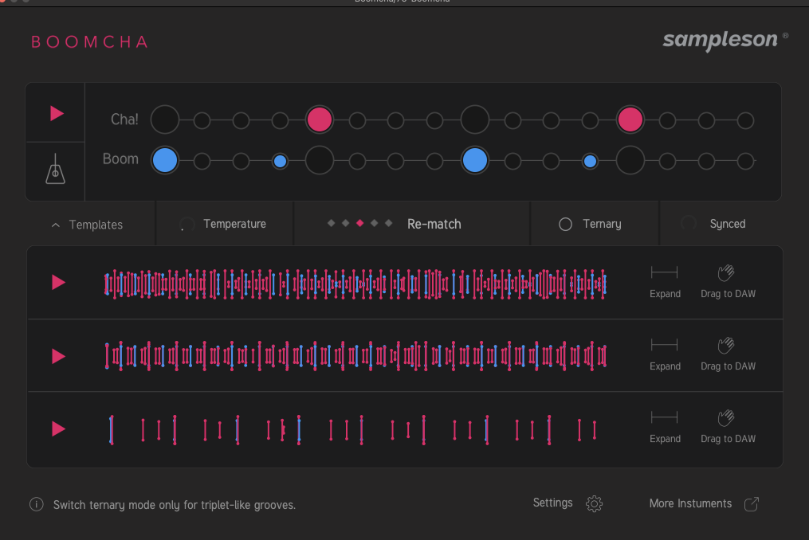This screenshot has width=809, height=540.
Task: Open More Instruments external link icon
Action: click(751, 503)
